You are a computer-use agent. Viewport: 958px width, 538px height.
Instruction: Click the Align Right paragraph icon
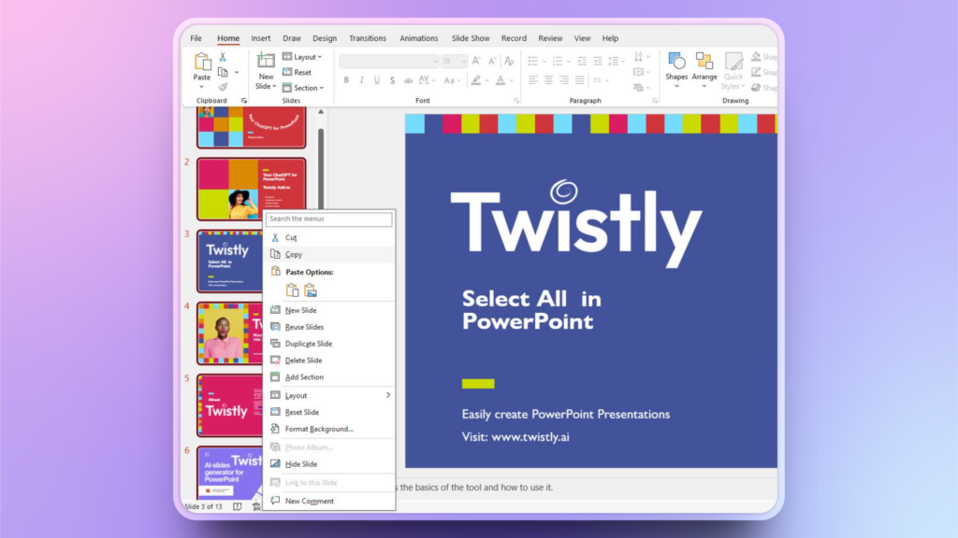(x=564, y=80)
